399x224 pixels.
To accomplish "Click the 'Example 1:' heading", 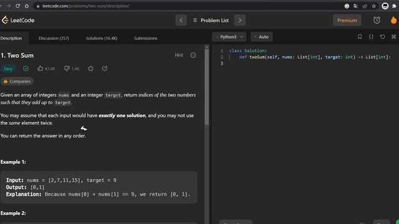I will tap(13, 162).
